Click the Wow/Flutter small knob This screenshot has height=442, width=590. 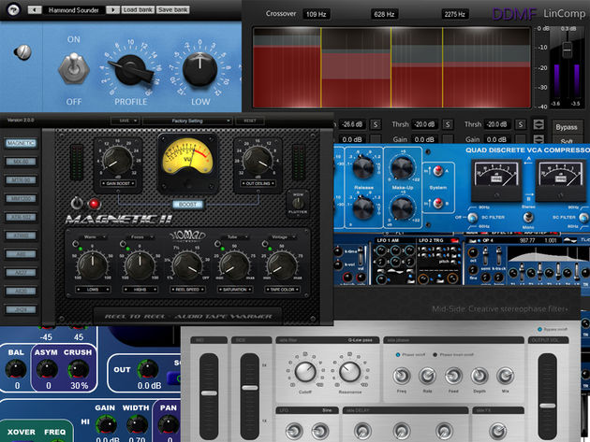coord(298,203)
